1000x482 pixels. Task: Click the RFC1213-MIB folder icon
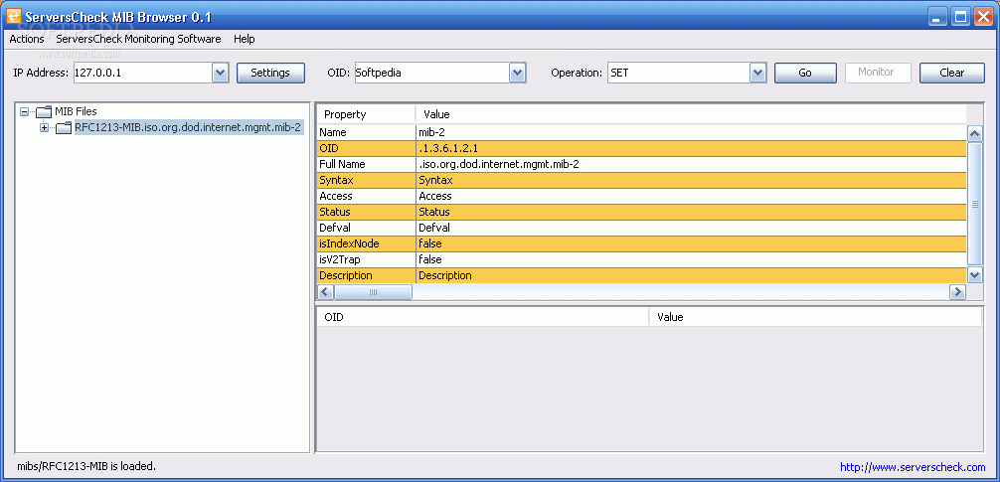(64, 128)
